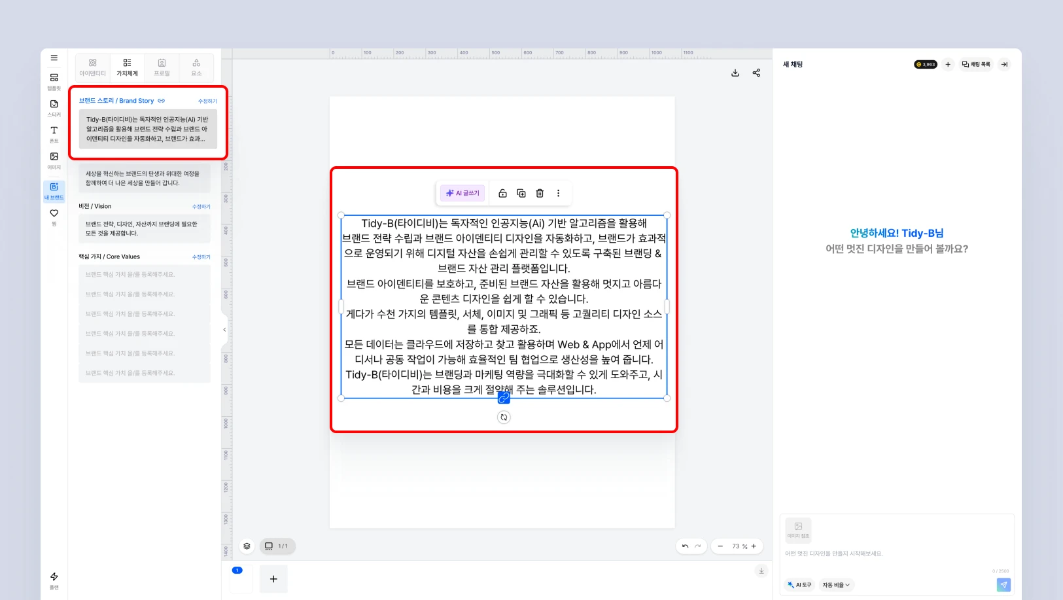Click the blue link badge below the text box
Viewport: 1063px width, 600px height.
click(x=504, y=398)
